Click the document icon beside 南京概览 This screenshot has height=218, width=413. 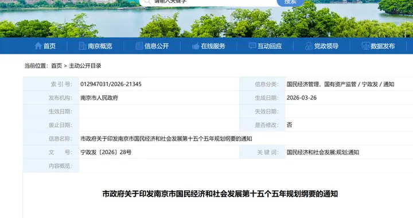82,46
